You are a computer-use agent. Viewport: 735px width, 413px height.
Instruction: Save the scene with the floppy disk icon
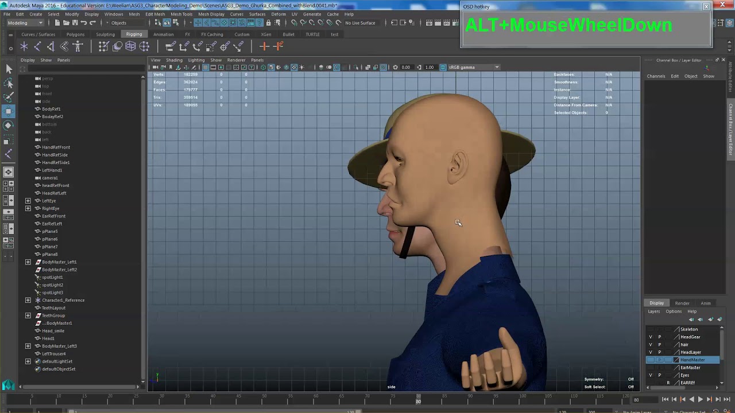[75, 23]
